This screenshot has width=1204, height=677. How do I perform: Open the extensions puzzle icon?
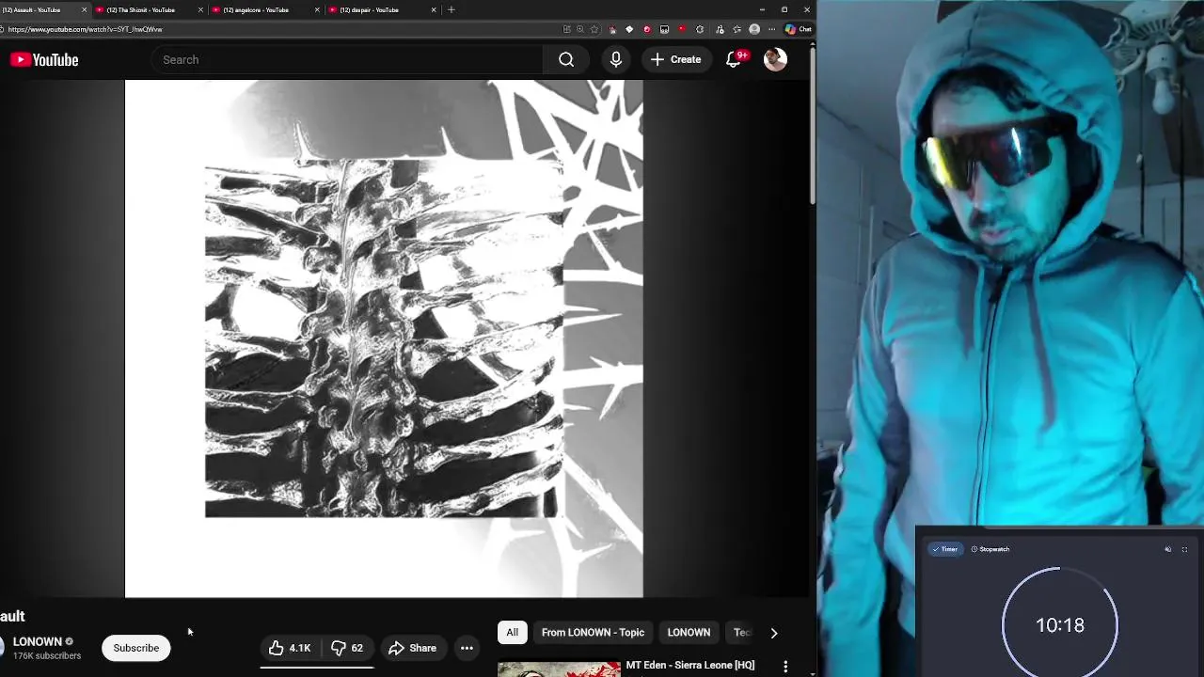[700, 29]
